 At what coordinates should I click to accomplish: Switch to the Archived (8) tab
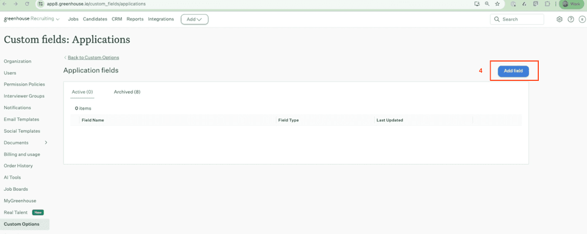[127, 92]
